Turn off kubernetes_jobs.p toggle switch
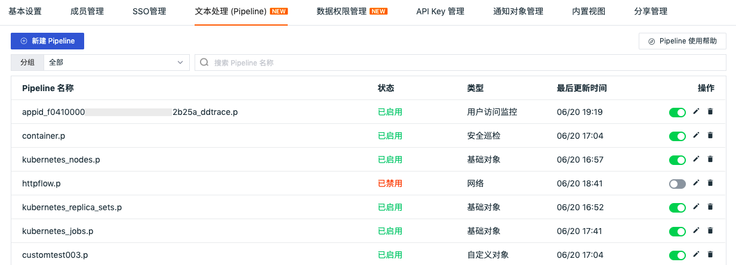Image resolution: width=736 pixels, height=265 pixels. point(678,232)
